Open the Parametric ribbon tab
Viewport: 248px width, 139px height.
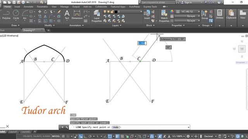(x=42, y=7)
